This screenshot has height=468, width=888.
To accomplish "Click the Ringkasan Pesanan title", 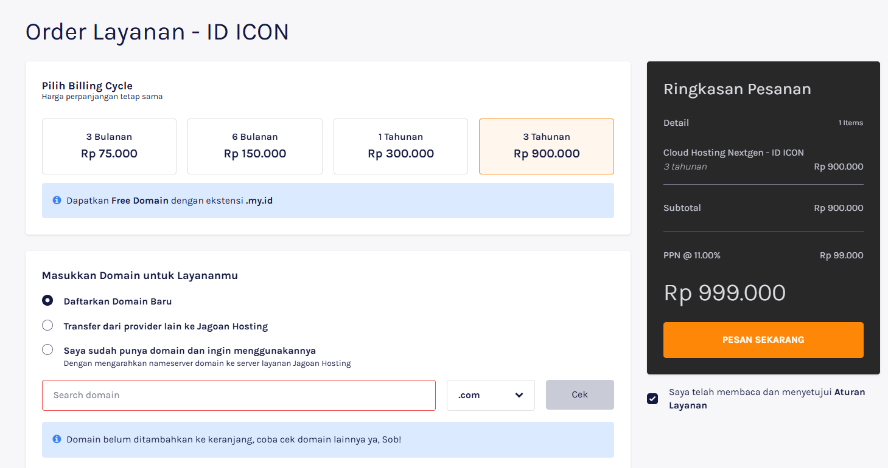I will [737, 89].
